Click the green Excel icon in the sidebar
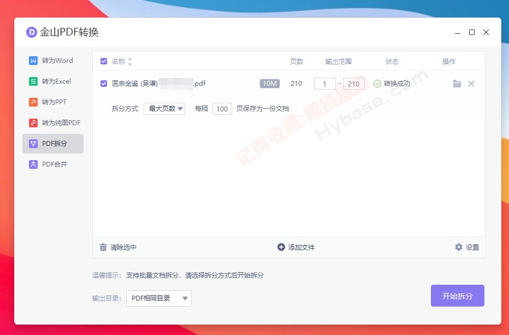509x335 pixels. [33, 81]
